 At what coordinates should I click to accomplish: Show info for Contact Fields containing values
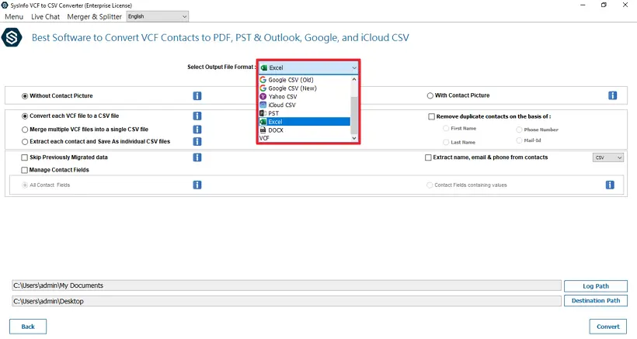pos(610,185)
